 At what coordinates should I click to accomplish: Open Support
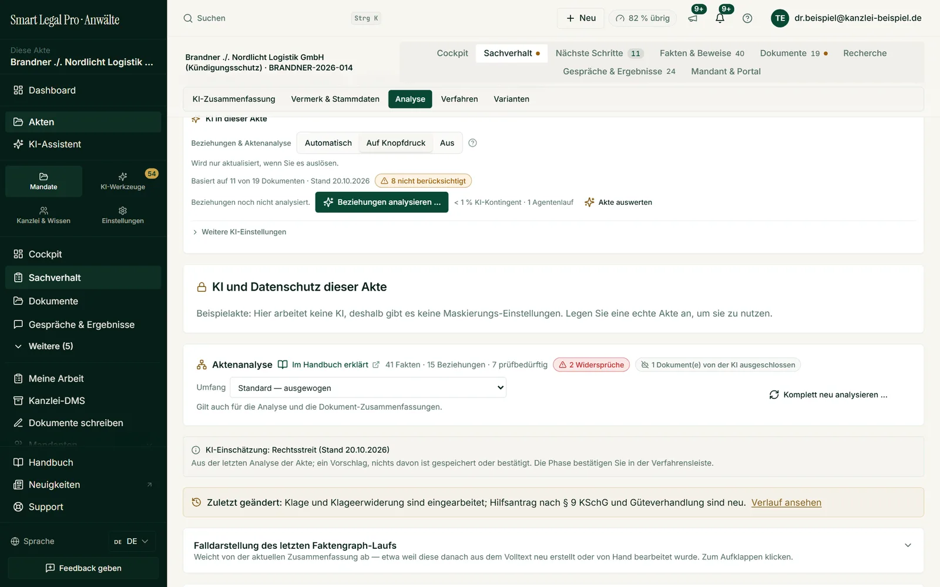(x=83, y=507)
